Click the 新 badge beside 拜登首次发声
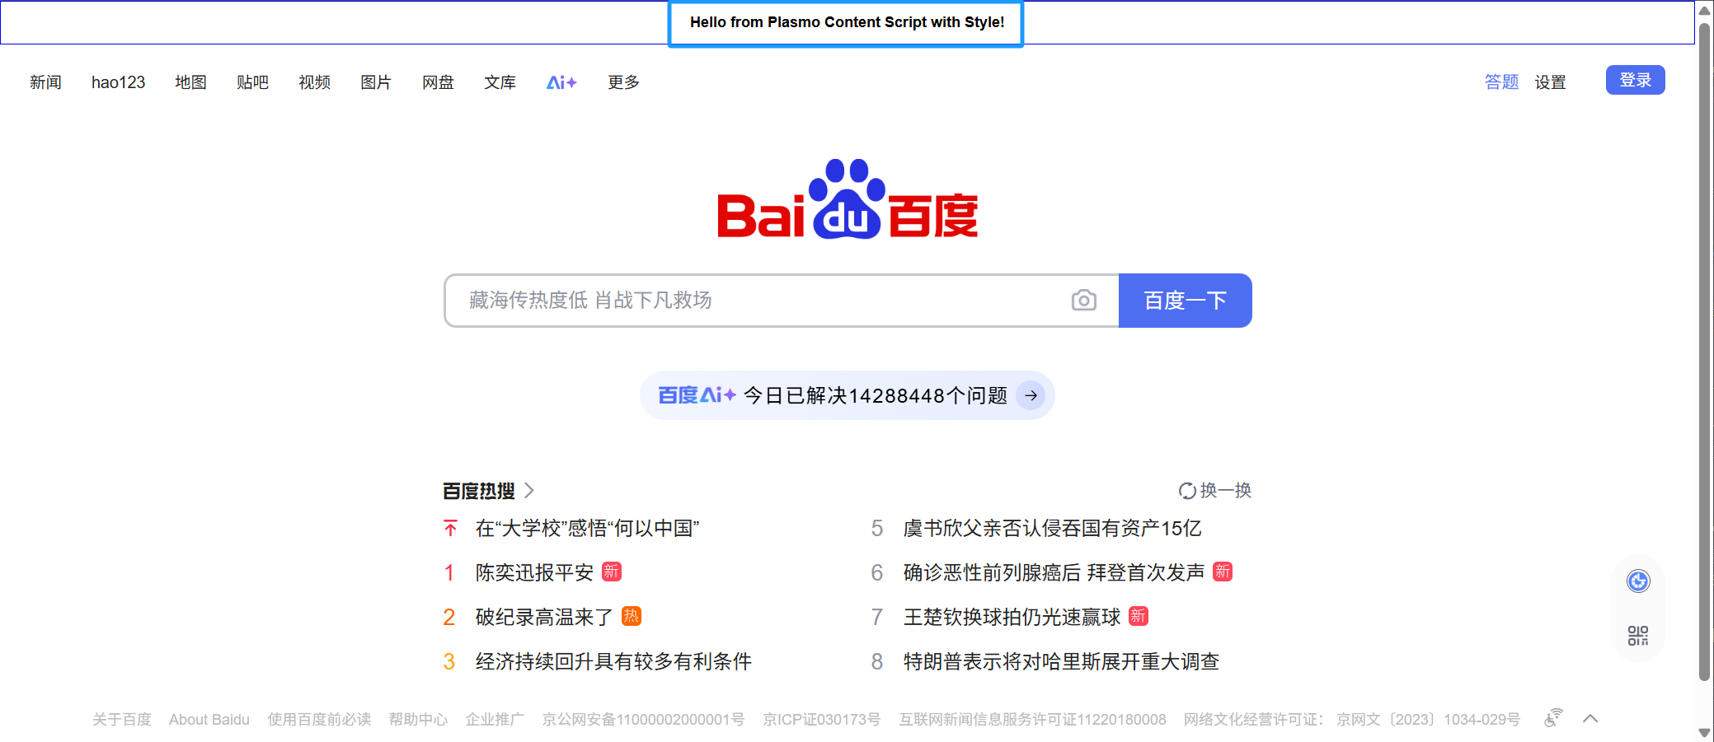Viewport: 1714px width, 742px height. [x=1223, y=572]
